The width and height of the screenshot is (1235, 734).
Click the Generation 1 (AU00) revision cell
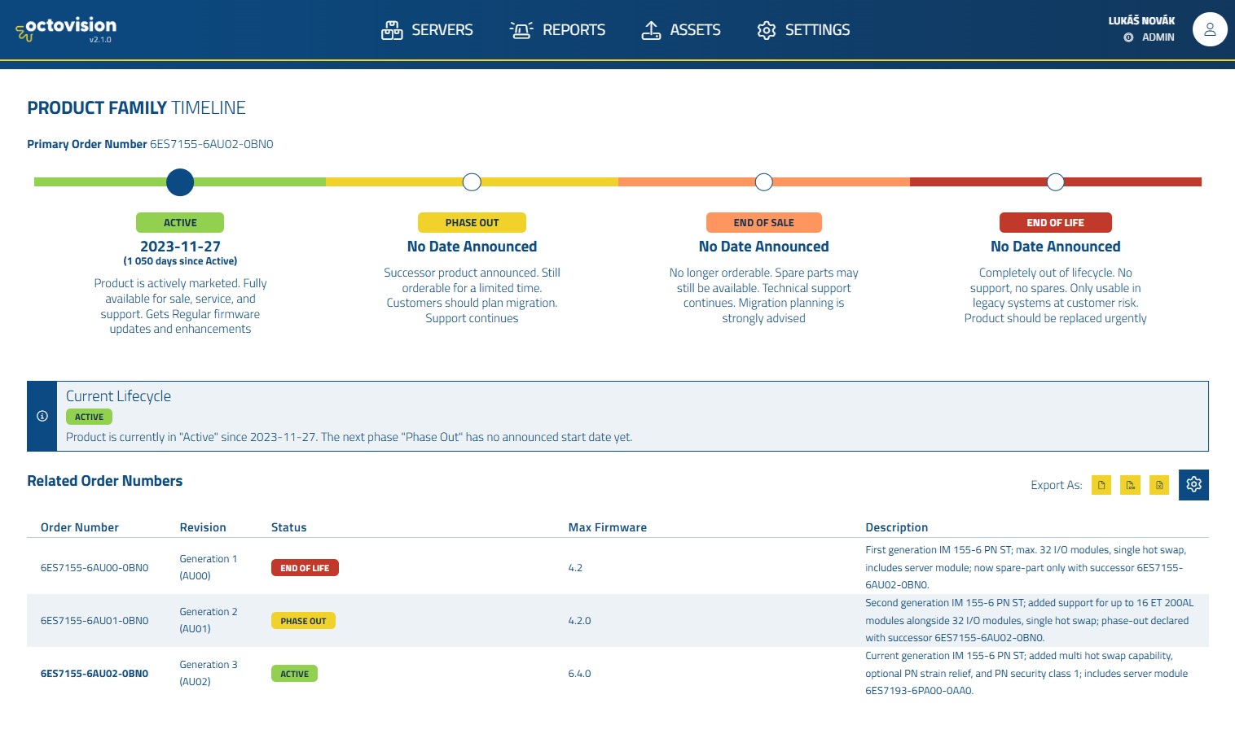(209, 567)
